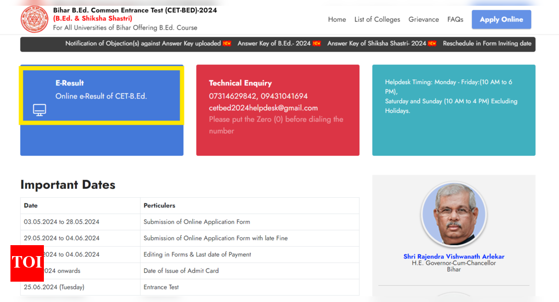Click the NEW badge beside B.Ed. Answer Key
The width and height of the screenshot is (559, 302).
317,44
